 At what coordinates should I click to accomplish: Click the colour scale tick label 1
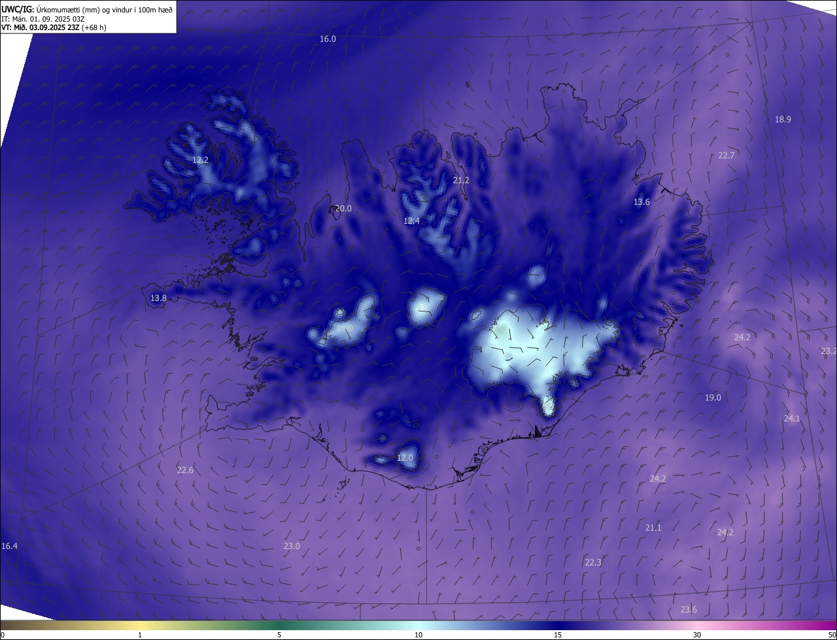[x=140, y=635]
